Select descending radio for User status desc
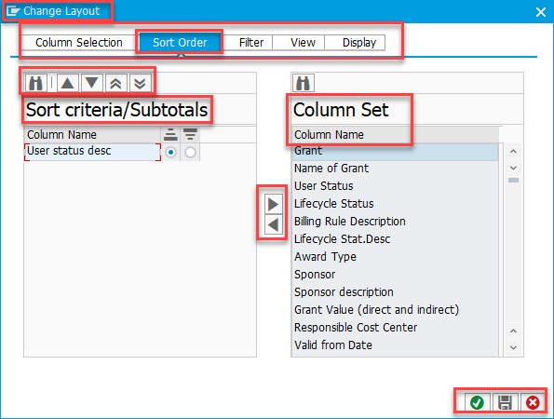 [x=190, y=153]
